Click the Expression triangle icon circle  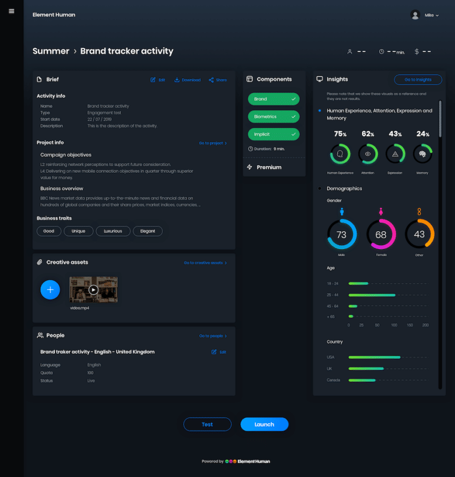coord(395,154)
